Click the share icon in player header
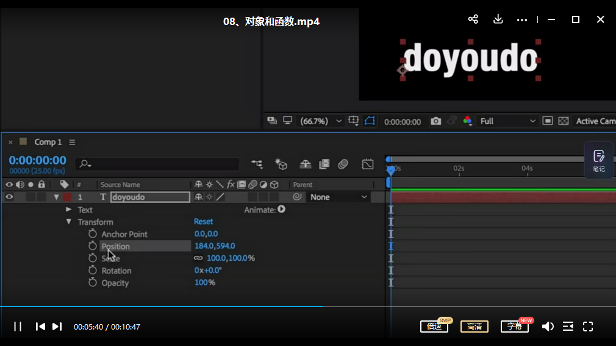 coord(473,19)
